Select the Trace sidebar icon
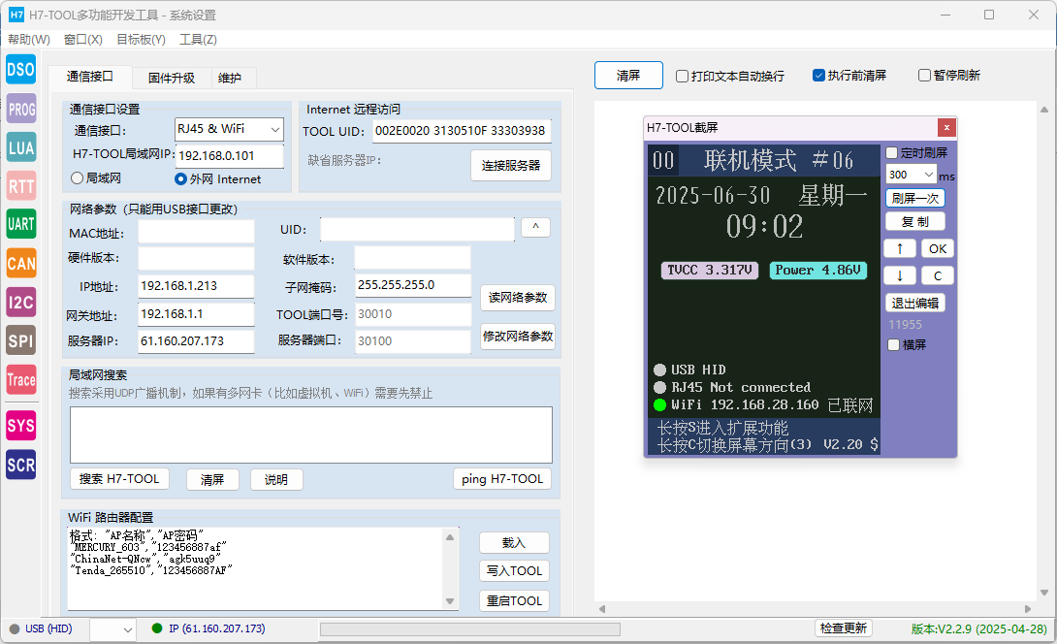Image resolution: width=1057 pixels, height=644 pixels. pyautogui.click(x=21, y=379)
